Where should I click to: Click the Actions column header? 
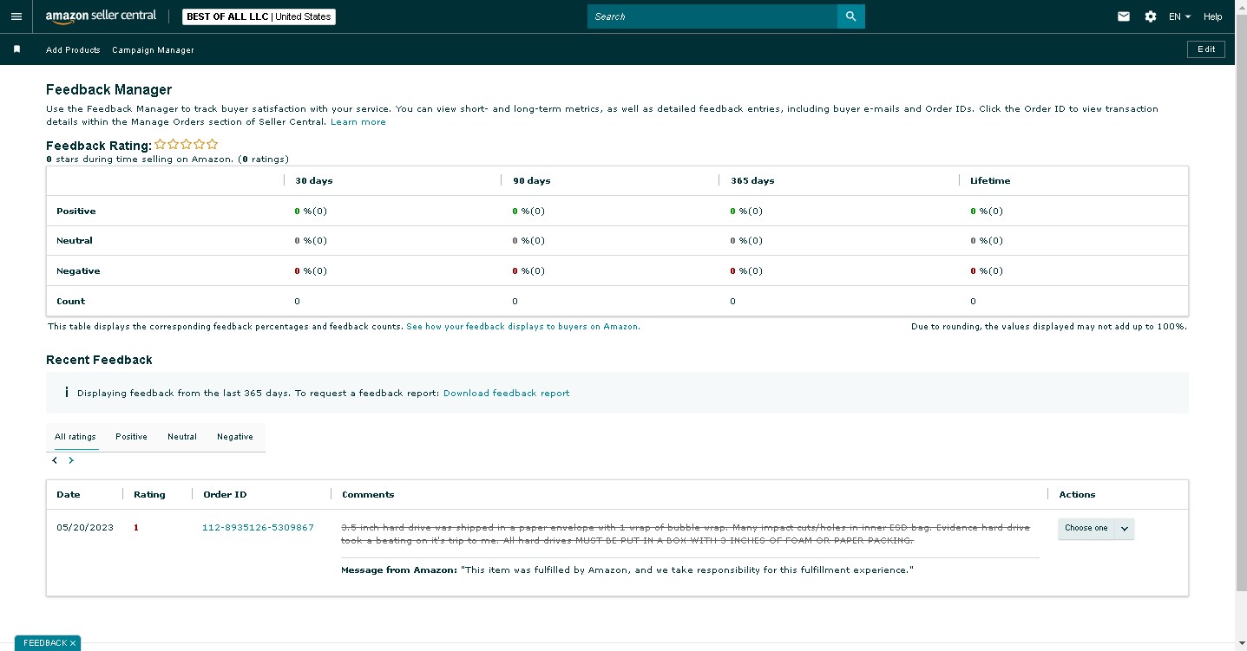point(1077,495)
